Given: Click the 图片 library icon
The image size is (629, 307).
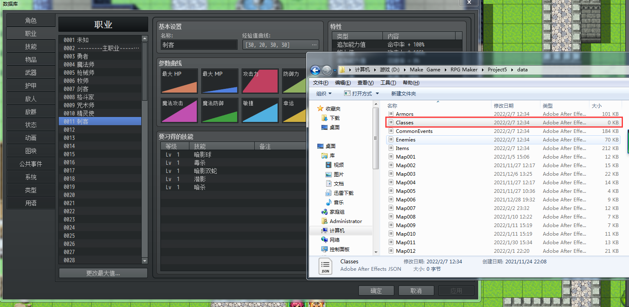Looking at the screenshot, I should tap(329, 174).
